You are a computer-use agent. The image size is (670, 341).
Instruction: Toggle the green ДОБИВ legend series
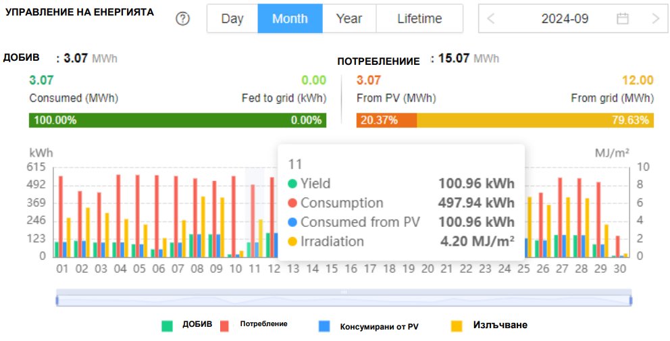click(x=167, y=325)
